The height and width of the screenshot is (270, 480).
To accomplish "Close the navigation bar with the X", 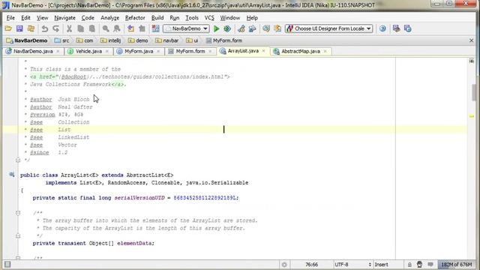I will (x=472, y=40).
